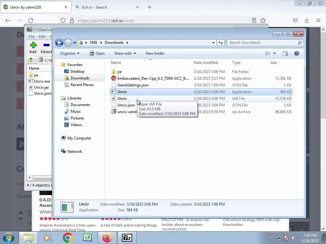Open Firefox hamburger menu
This screenshot has width=326, height=244.
point(318,21)
